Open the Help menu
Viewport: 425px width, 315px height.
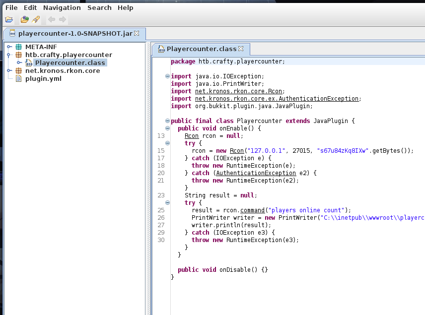(125, 7)
